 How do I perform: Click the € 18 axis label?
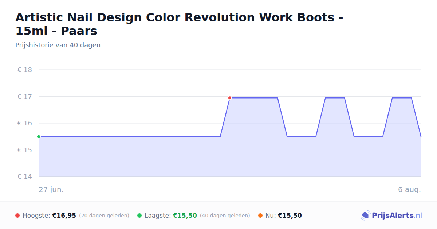(25, 70)
